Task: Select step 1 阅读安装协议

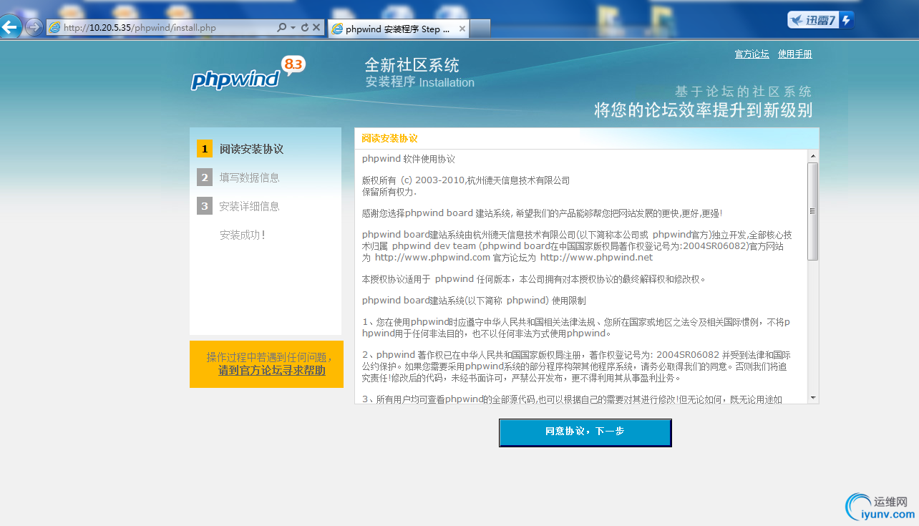Action: (x=251, y=149)
